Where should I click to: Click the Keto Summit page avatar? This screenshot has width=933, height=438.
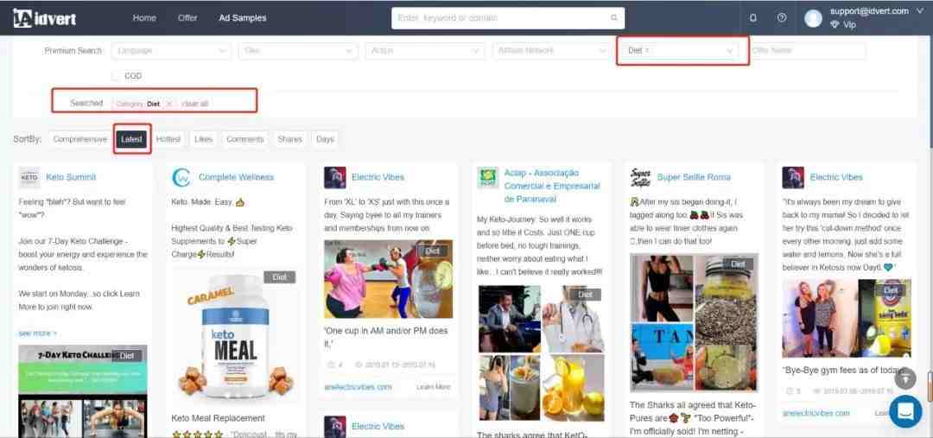(x=29, y=177)
